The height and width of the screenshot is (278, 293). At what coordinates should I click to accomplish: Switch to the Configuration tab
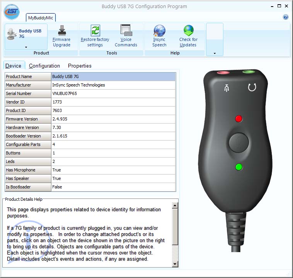tap(44, 66)
